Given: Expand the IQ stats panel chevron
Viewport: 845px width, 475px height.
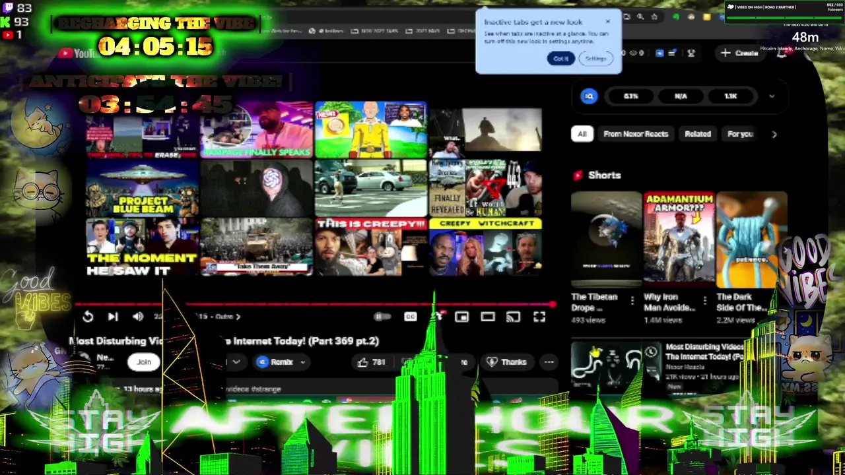Looking at the screenshot, I should (771, 96).
